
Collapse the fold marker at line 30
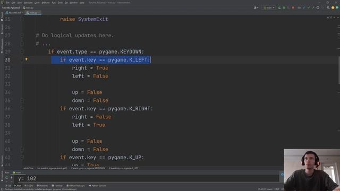[22, 60]
